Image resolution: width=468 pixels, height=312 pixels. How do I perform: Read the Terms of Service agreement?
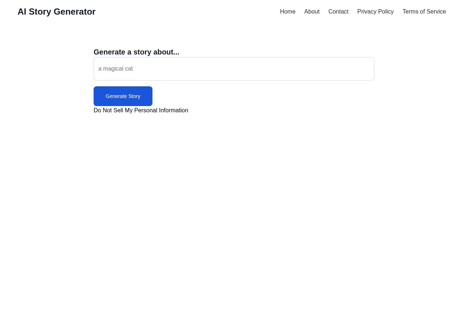pos(424,11)
